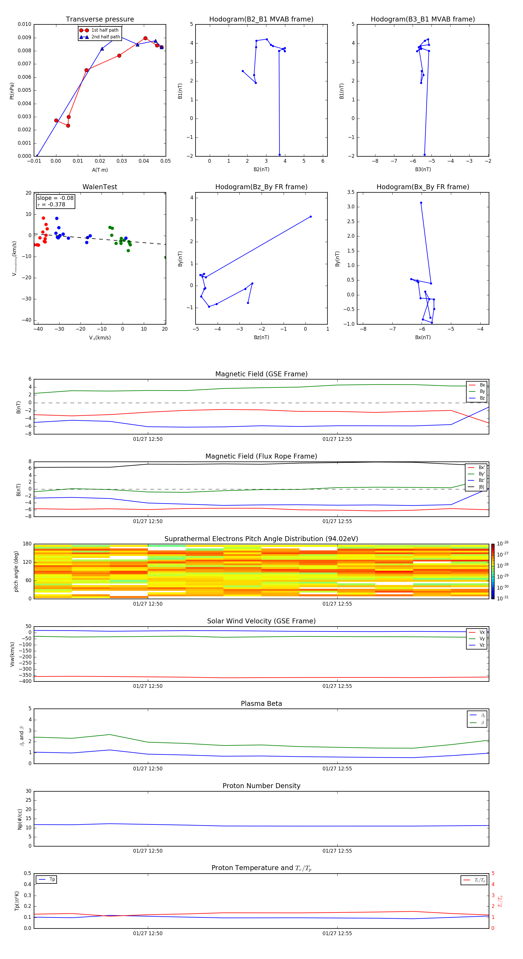Click the "Bx'" legend entry in Flux Rope panel
Viewport: 523px width, 959px height.
point(476,468)
